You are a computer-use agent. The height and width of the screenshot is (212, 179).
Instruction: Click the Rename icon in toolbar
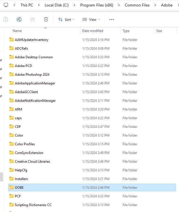19,19
